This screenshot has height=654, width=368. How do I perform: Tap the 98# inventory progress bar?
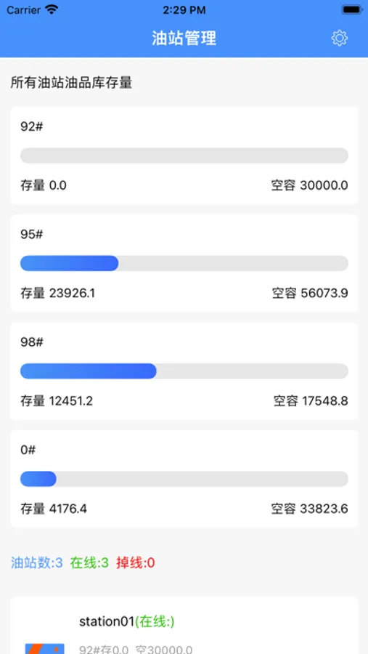[x=184, y=371]
